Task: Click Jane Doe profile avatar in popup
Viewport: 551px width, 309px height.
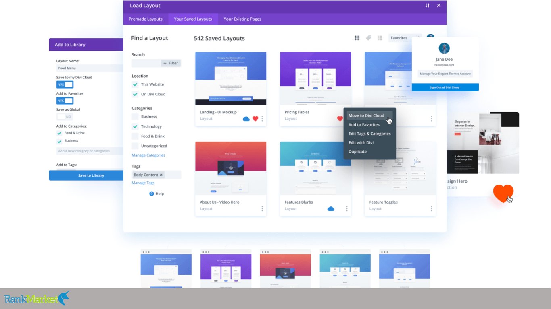Action: point(444,48)
